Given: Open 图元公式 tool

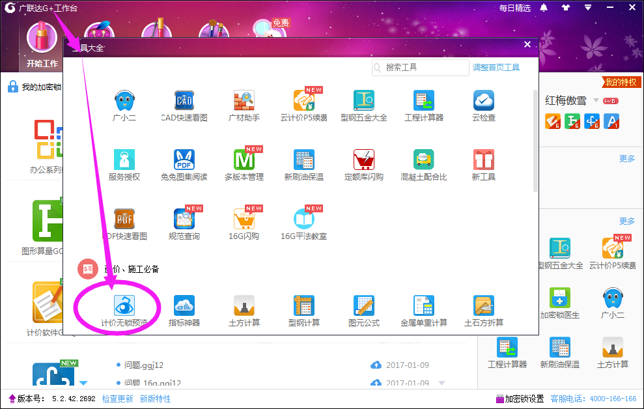Looking at the screenshot, I should pos(364,311).
